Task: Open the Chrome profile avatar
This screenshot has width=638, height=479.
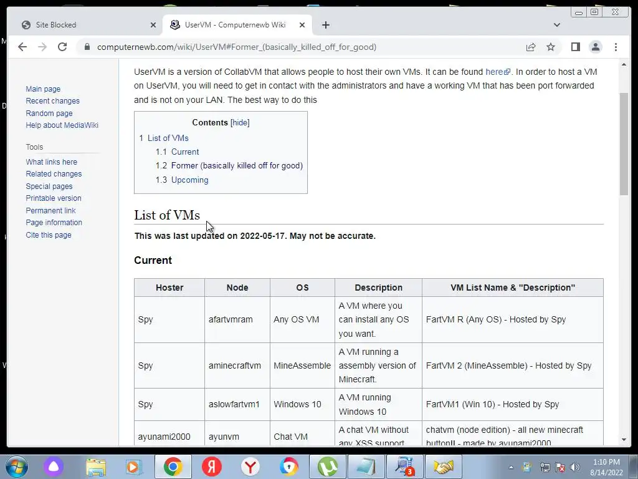Action: pyautogui.click(x=595, y=47)
